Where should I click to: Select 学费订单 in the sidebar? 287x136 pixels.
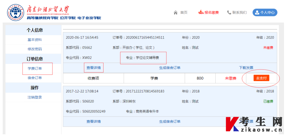click(35, 69)
